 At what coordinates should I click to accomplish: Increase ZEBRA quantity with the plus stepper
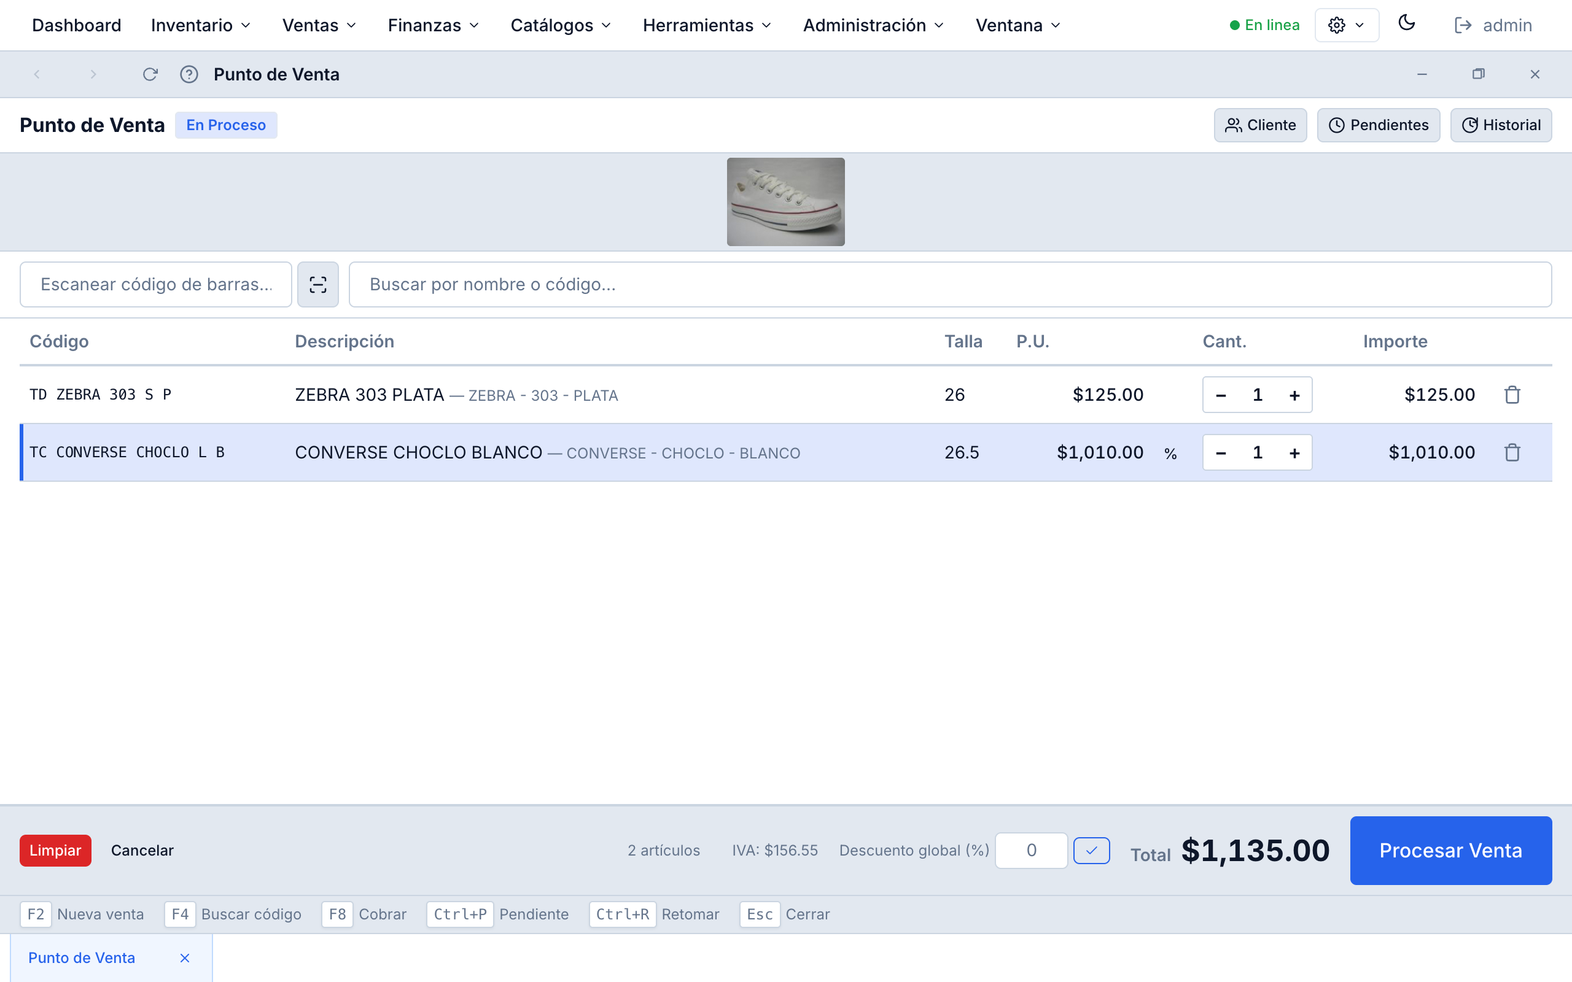(x=1294, y=394)
